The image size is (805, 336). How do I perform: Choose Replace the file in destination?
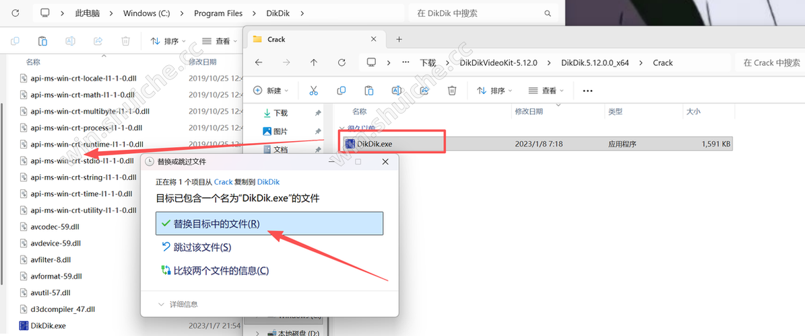click(269, 224)
